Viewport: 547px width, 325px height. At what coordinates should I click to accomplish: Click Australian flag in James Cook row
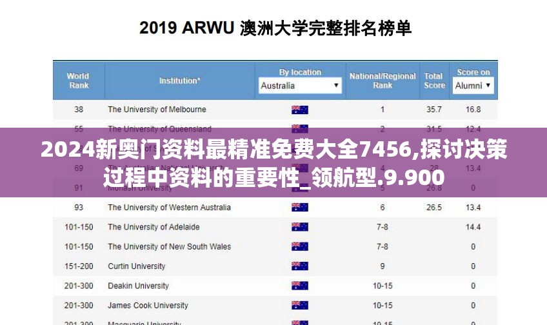point(300,306)
